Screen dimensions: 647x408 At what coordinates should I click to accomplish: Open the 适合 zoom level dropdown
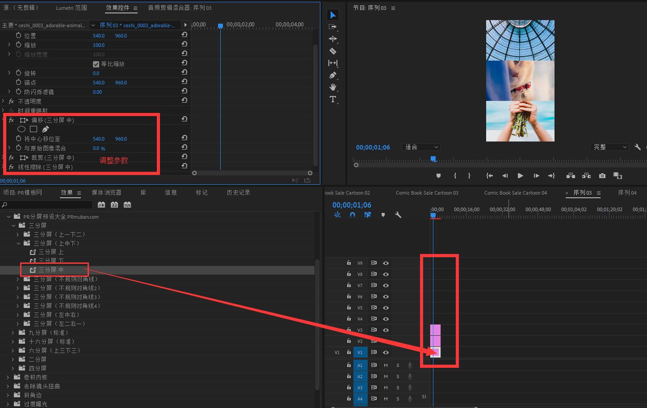pyautogui.click(x=421, y=147)
